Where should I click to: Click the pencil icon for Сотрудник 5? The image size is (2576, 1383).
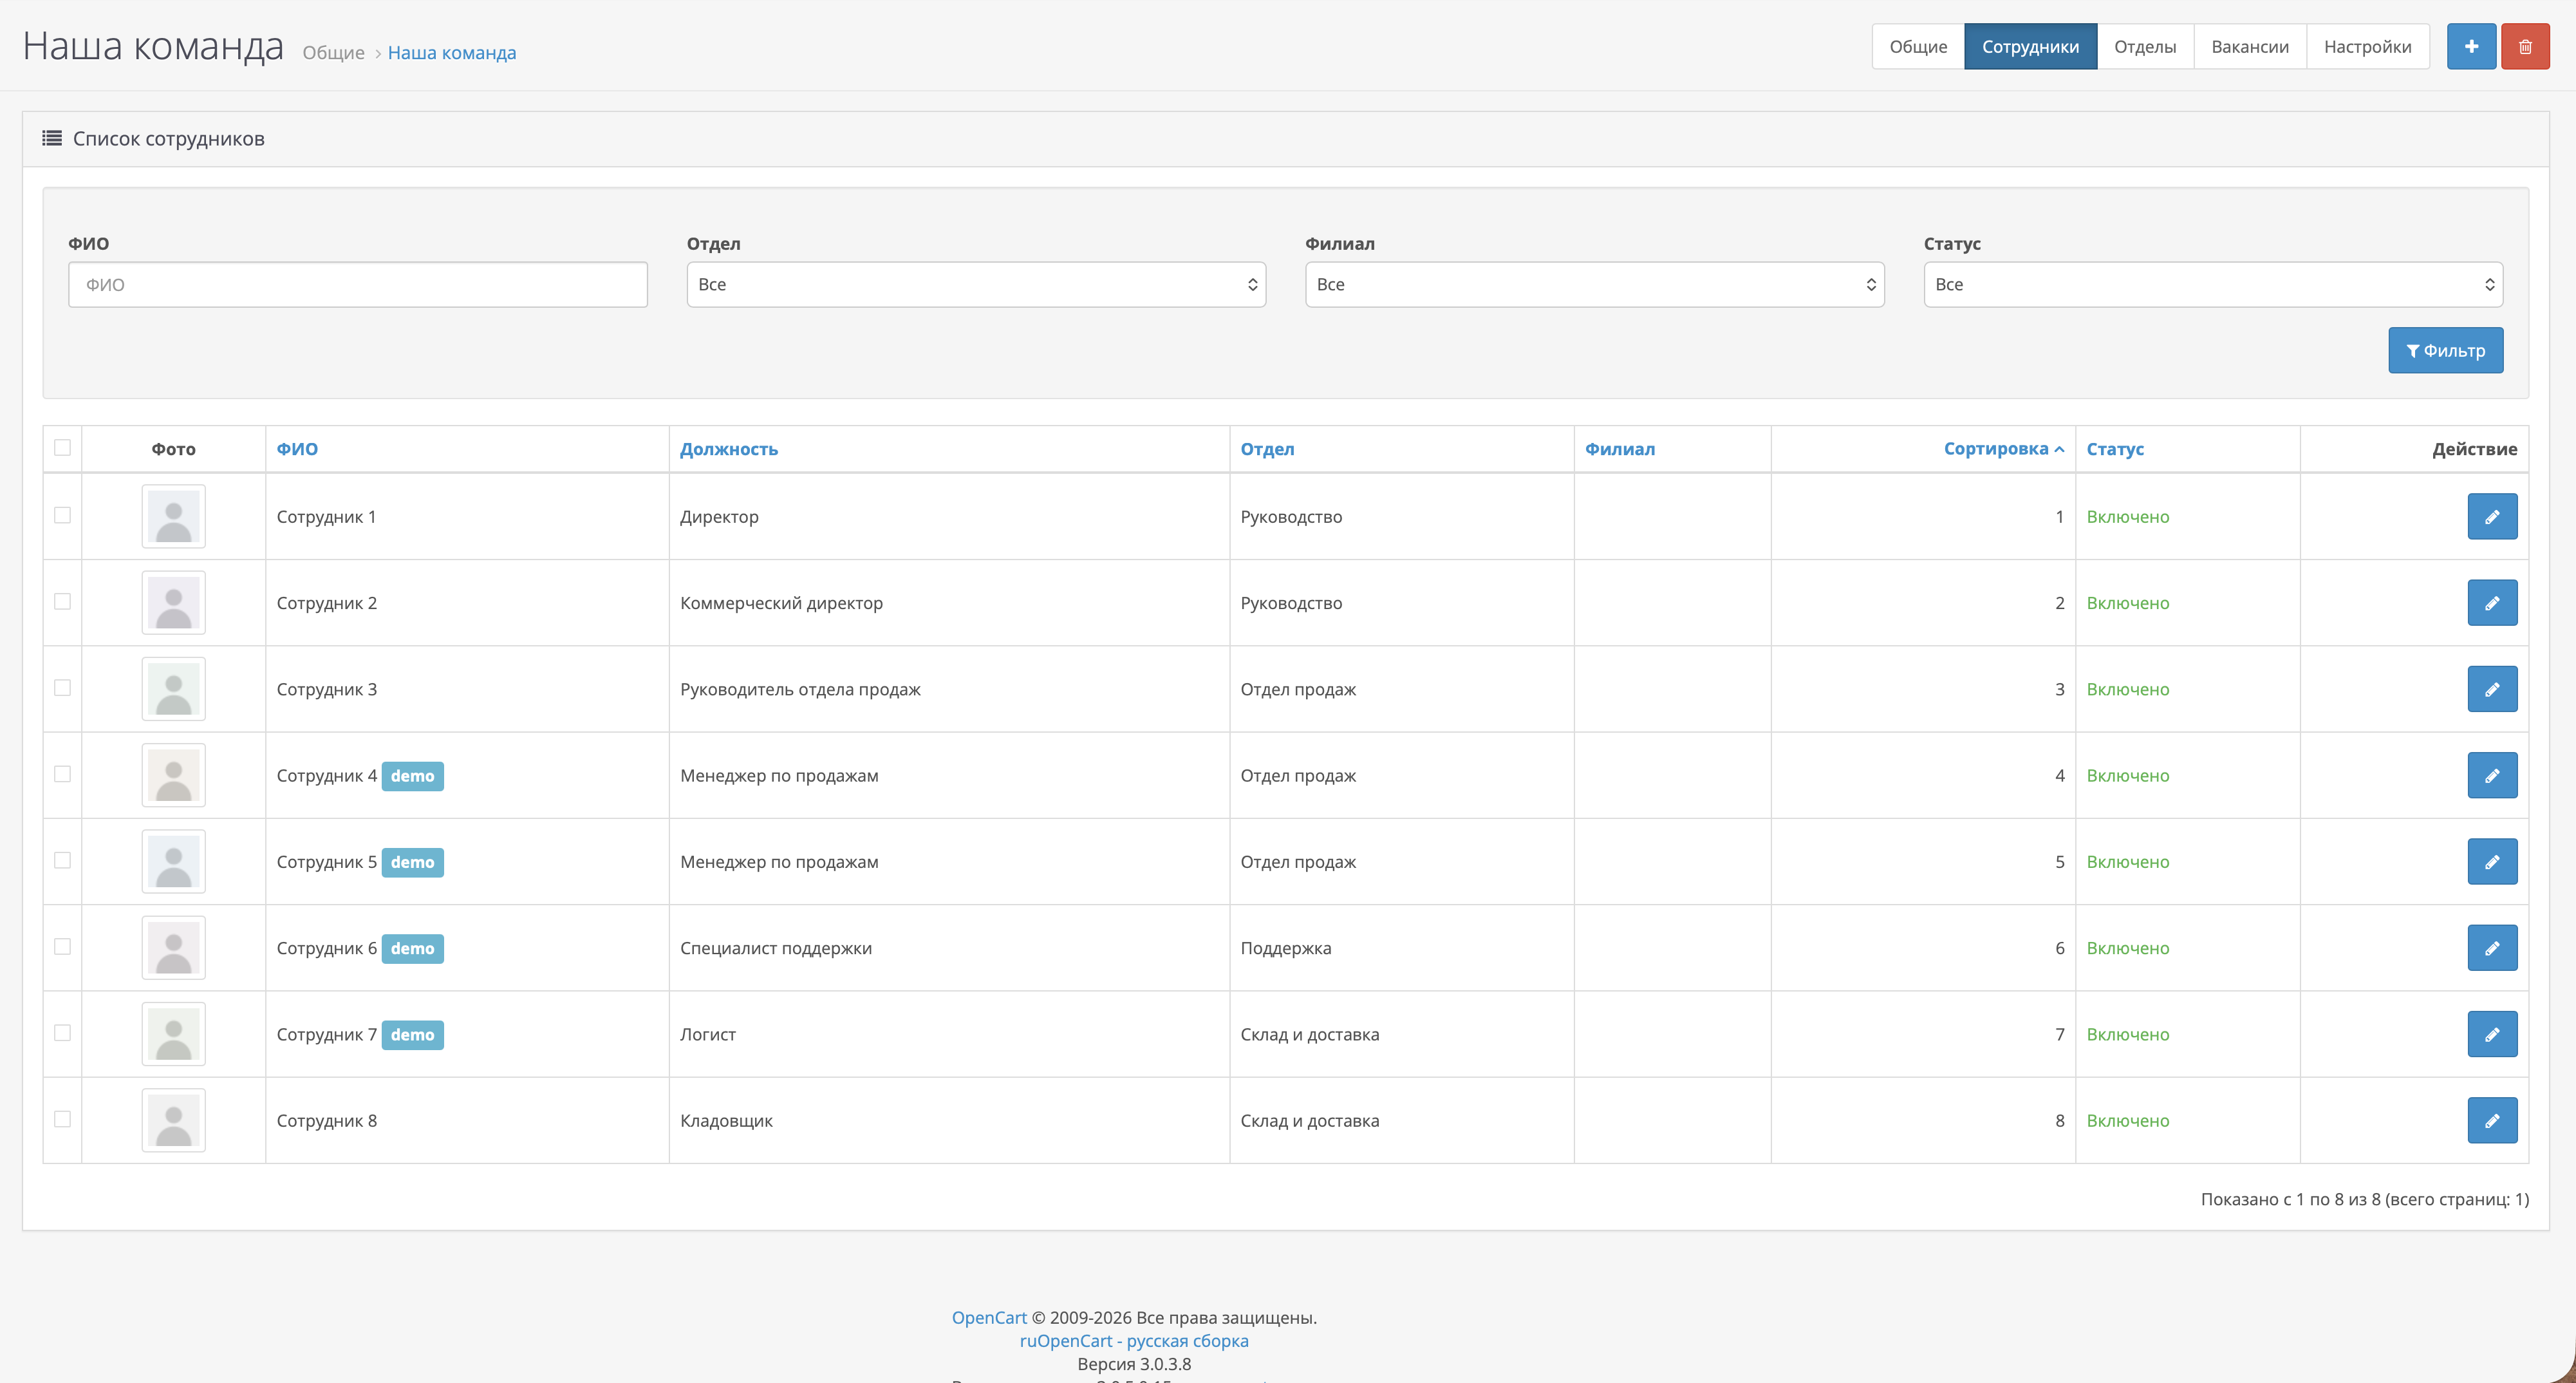click(x=2492, y=861)
